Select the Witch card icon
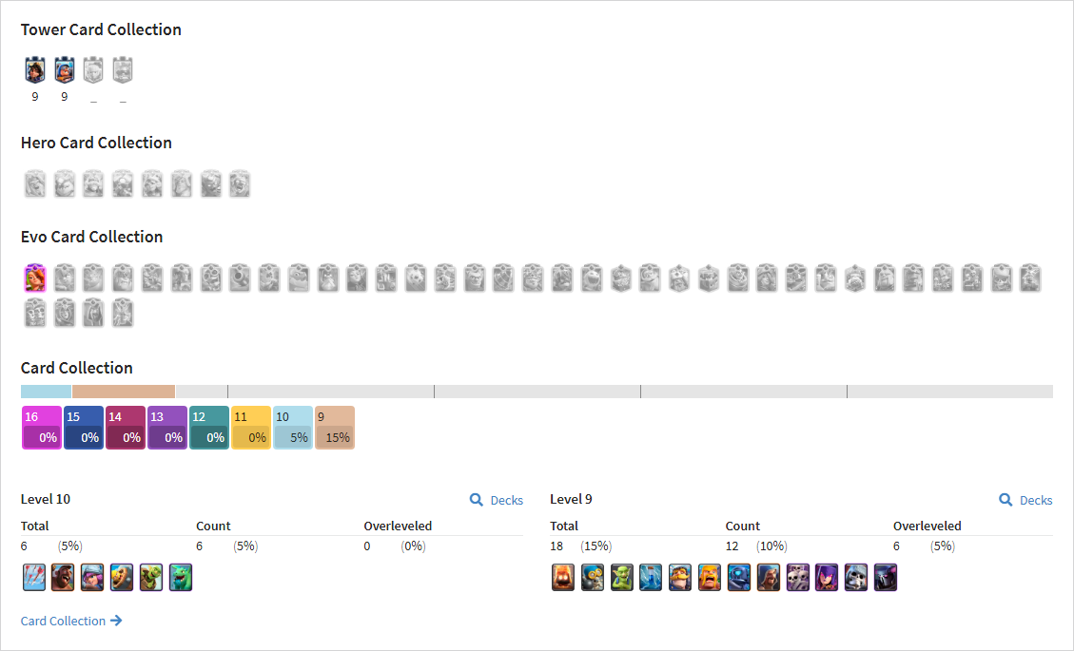 click(x=827, y=577)
